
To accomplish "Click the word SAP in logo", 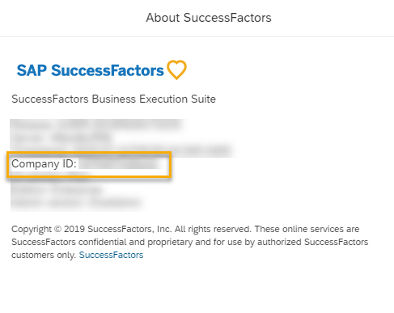I will coord(32,70).
